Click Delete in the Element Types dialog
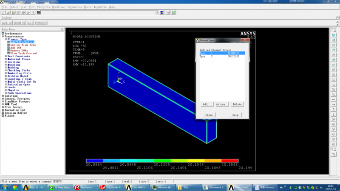The image size is (340, 191). tap(237, 104)
